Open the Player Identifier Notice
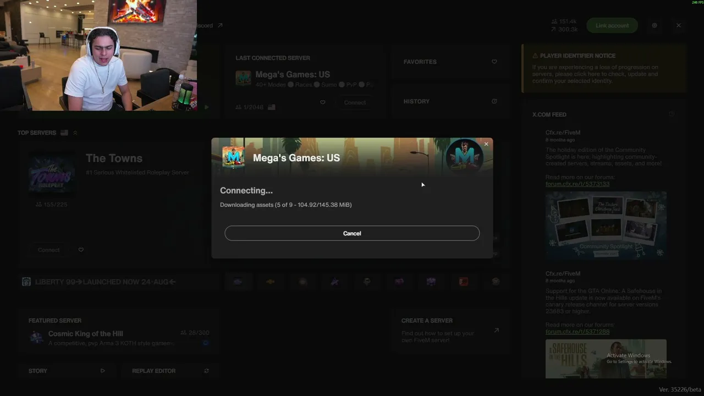Screen dimensions: 704x396 pos(604,68)
